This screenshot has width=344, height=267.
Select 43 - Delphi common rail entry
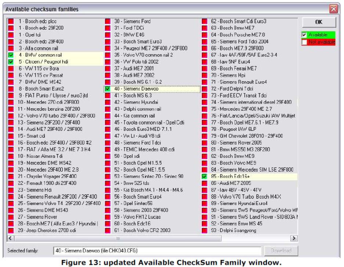coord(138,109)
